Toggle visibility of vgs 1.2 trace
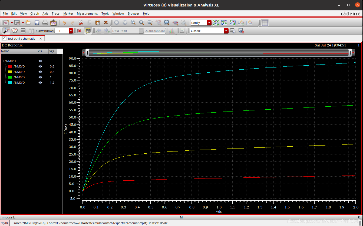Viewport: 363px width, 226px height. point(40,83)
